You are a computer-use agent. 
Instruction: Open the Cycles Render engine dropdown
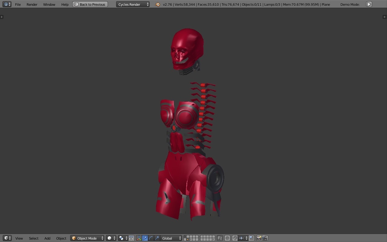[133, 4]
